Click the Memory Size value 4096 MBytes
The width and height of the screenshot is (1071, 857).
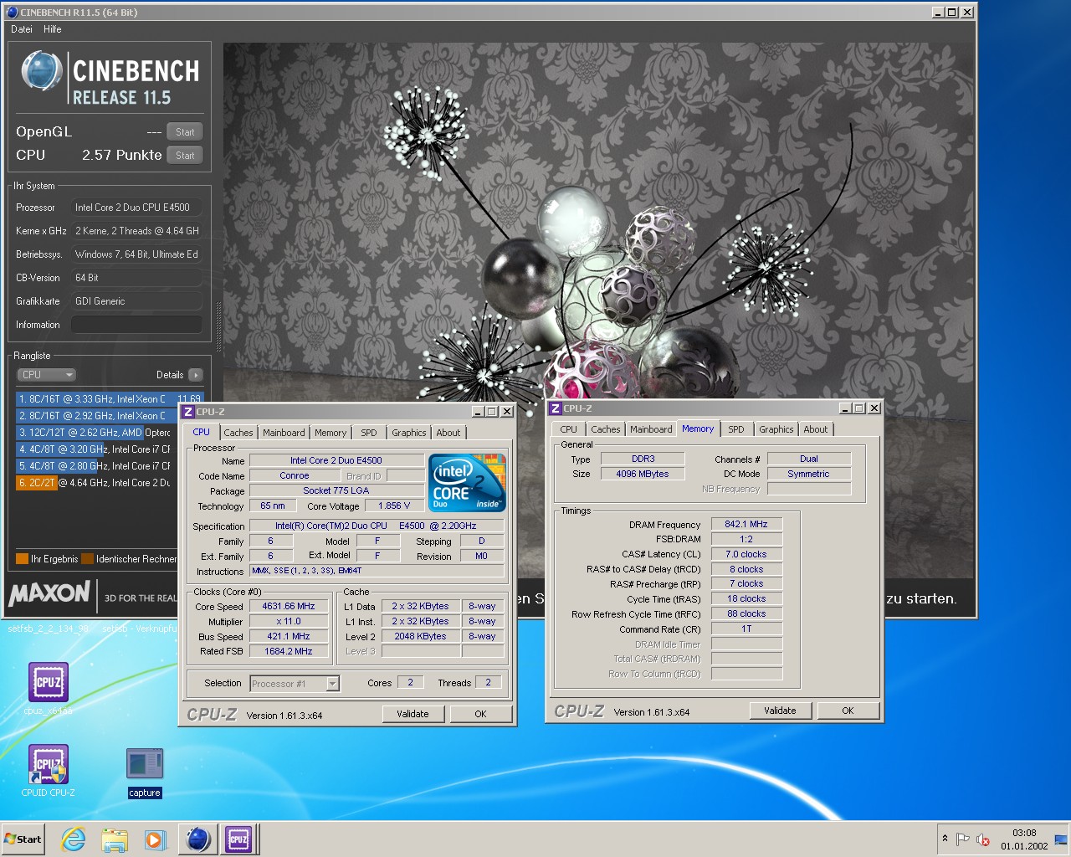(x=643, y=475)
